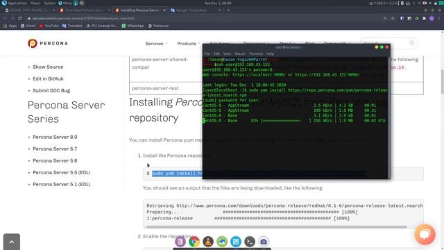Open the Percona Server 5.5 (EOL) link
Viewport: 444px width, 250px height.
click(x=62, y=173)
